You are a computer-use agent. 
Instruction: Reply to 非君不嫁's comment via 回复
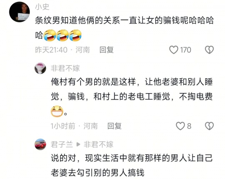coord(114,126)
